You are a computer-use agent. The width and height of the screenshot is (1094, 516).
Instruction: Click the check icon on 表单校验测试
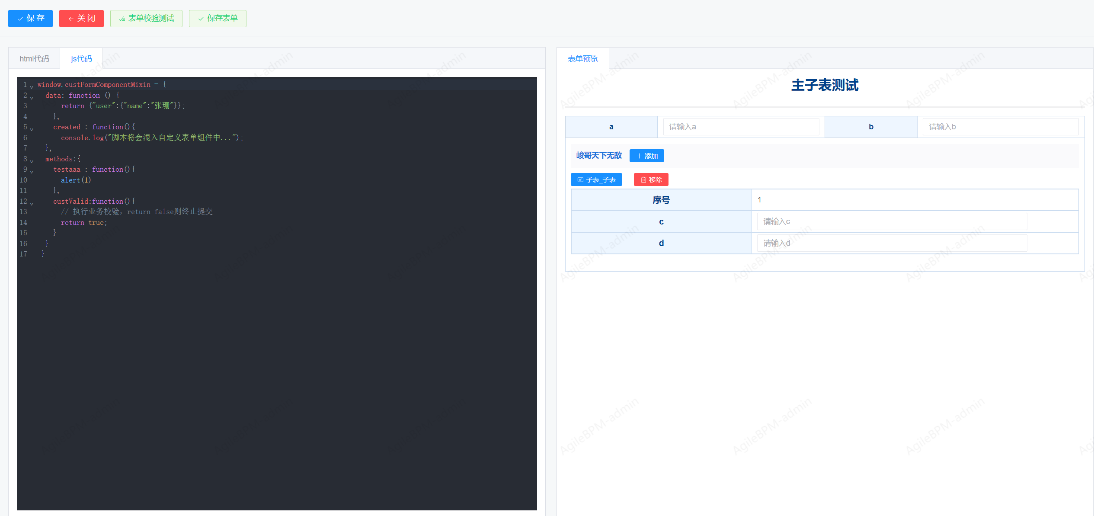pyautogui.click(x=122, y=19)
